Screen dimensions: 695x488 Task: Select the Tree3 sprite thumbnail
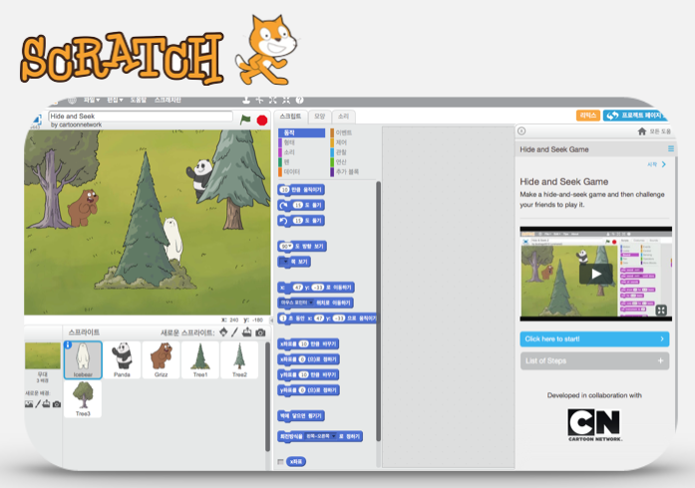[x=83, y=398]
